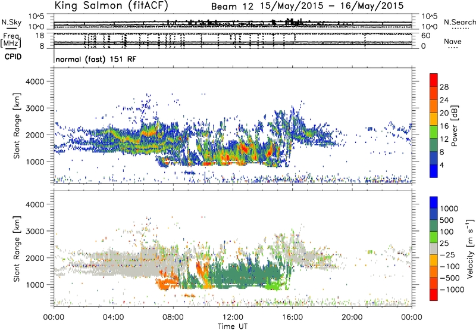Click the CPID label
476x330 pixels.
point(13,57)
